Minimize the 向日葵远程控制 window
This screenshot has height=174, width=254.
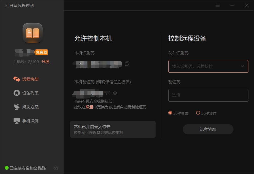pos(232,5)
